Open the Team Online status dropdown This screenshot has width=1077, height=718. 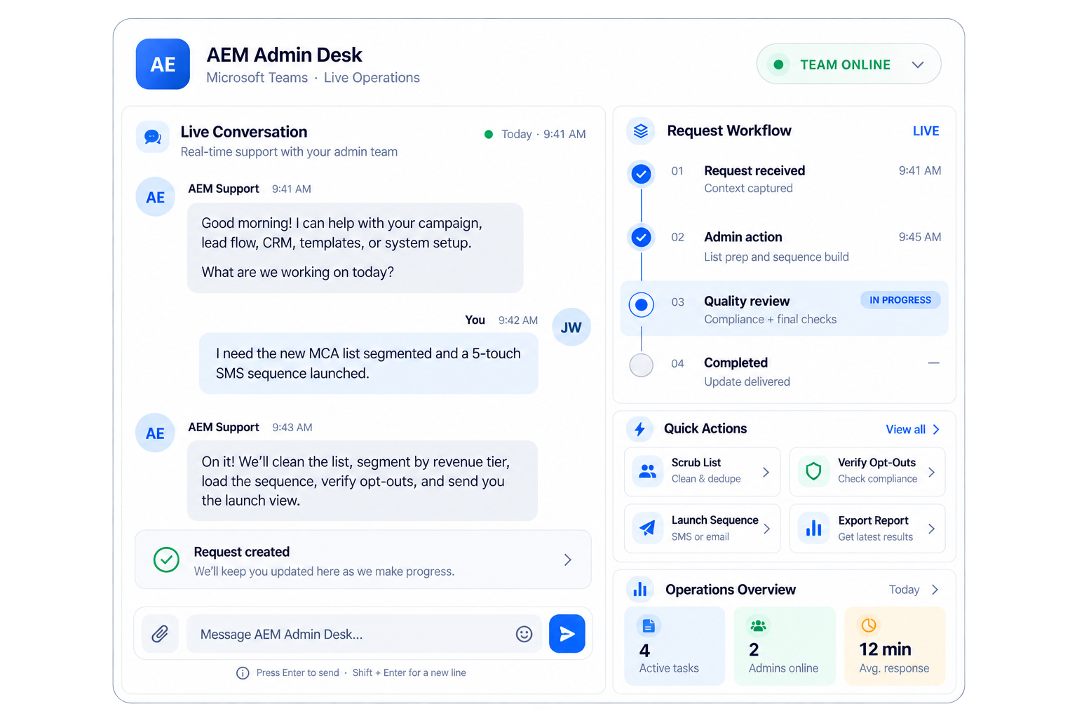tap(848, 65)
